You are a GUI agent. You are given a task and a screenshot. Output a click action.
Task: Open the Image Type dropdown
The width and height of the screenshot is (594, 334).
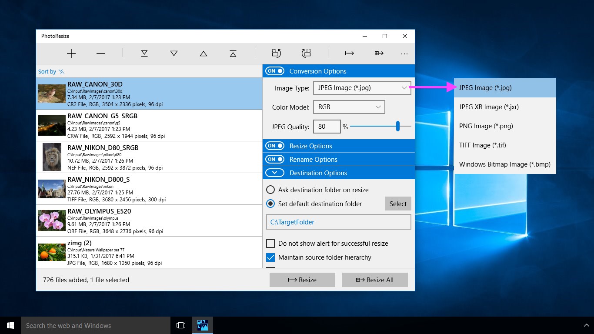pyautogui.click(x=361, y=88)
